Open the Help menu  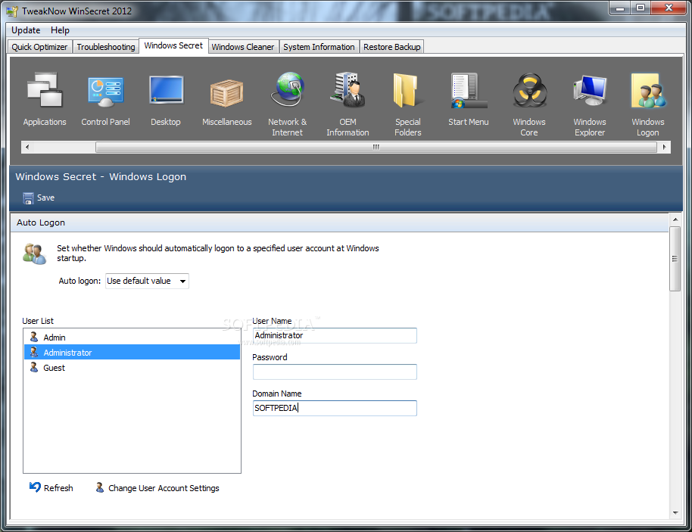(x=60, y=30)
